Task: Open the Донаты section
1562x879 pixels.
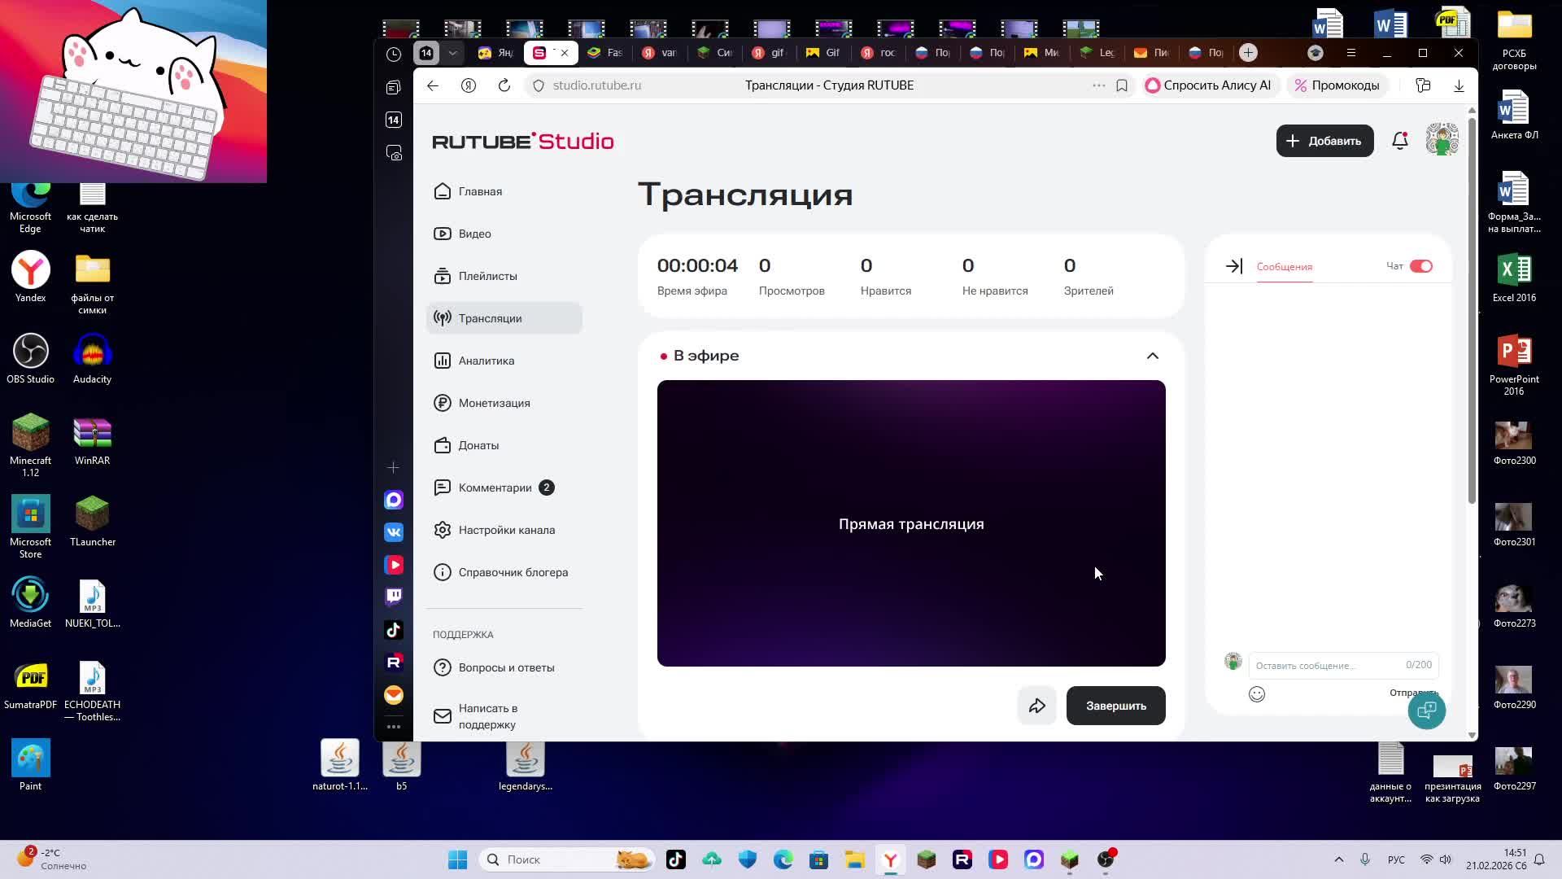Action: click(x=478, y=445)
